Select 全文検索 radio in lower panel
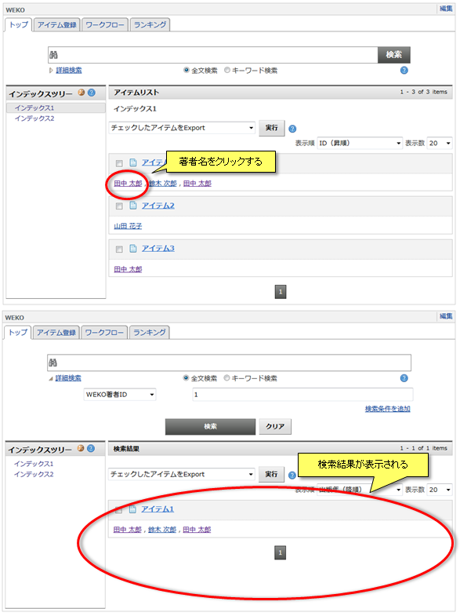This screenshot has width=460, height=616. point(186,378)
